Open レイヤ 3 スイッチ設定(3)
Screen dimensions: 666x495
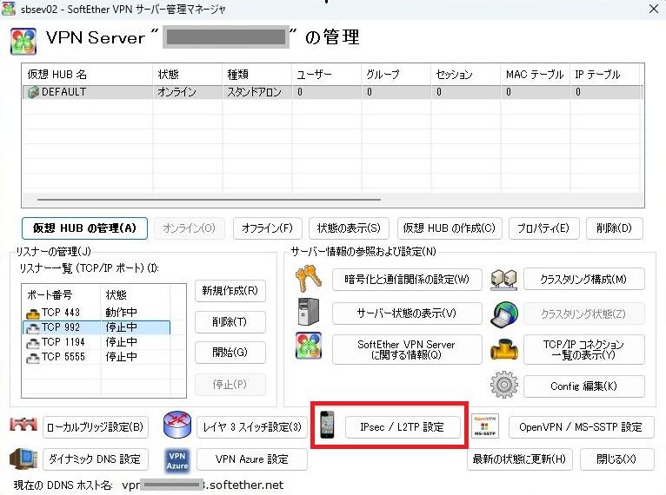(252, 426)
